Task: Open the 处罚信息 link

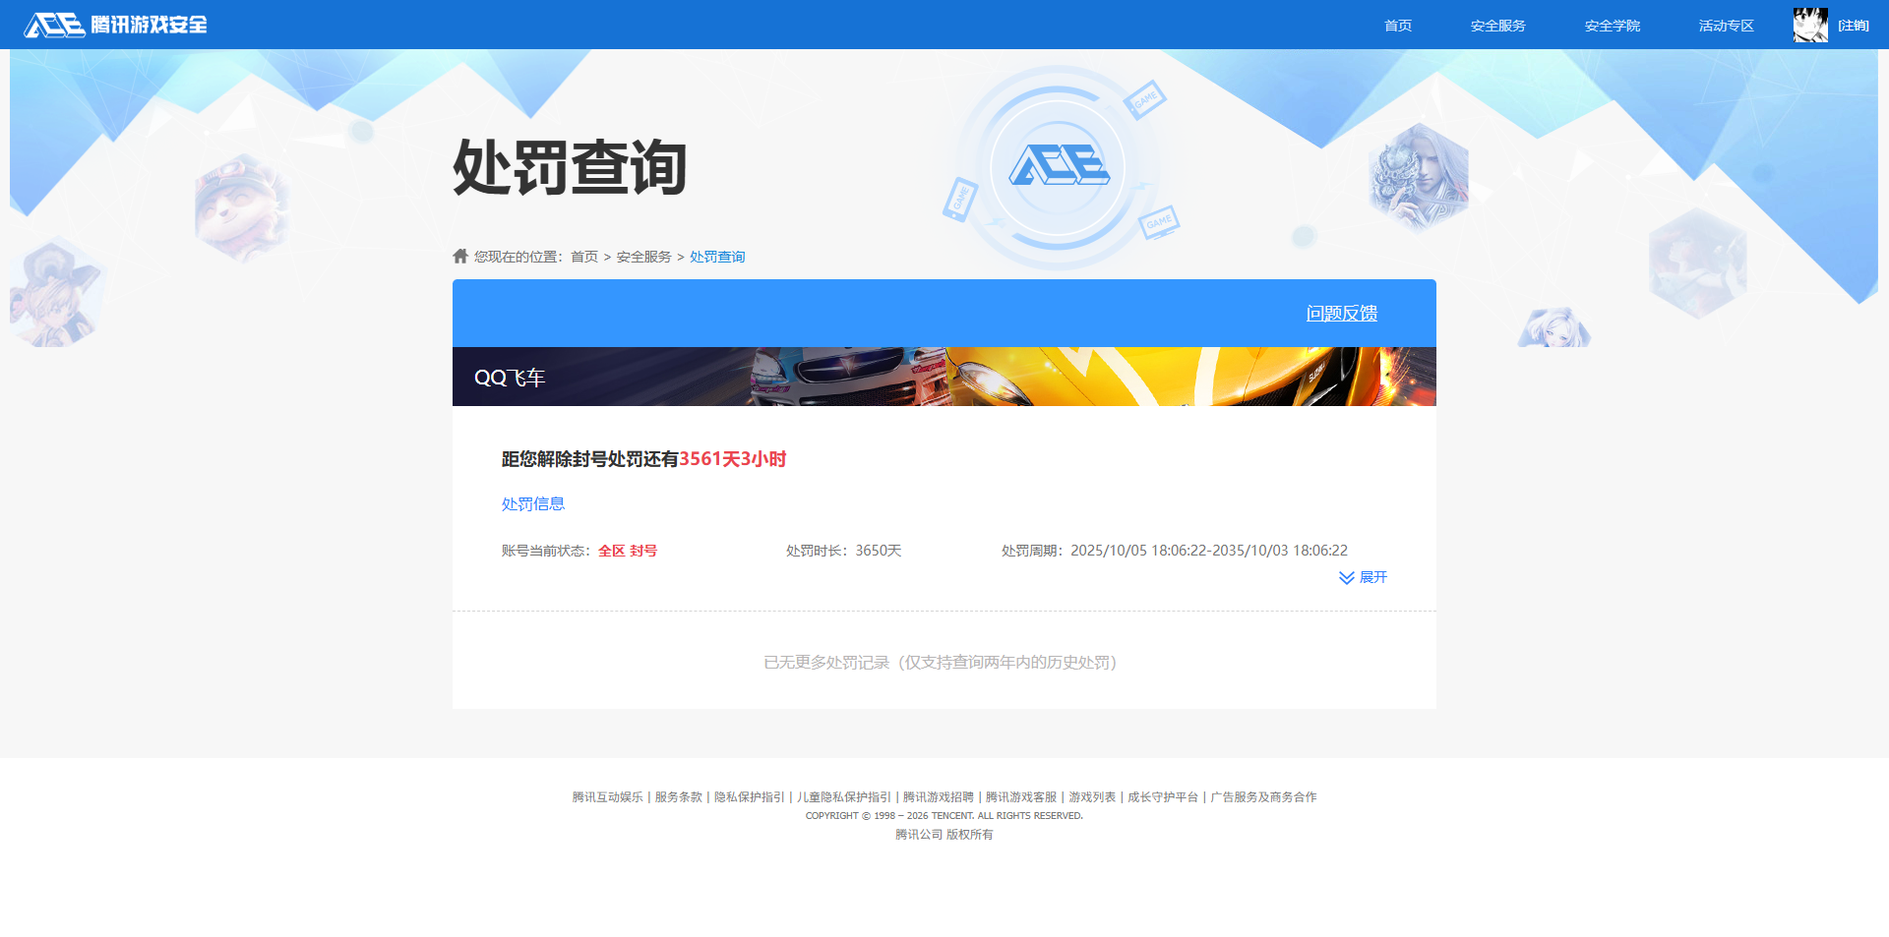Action: 531,503
